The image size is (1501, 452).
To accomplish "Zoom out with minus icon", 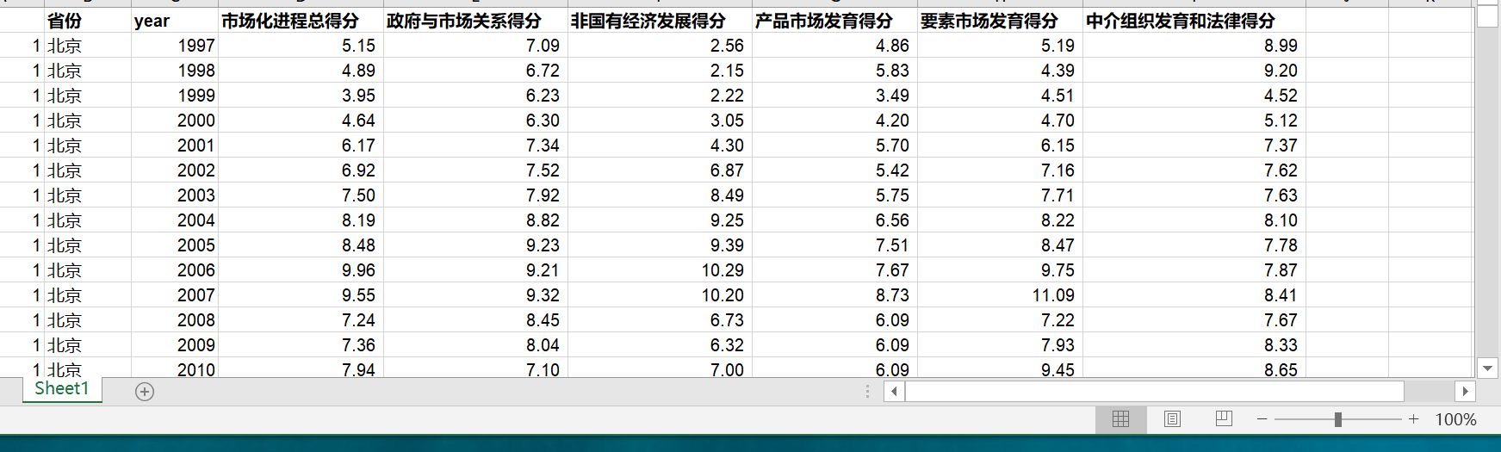I will coord(1262,419).
